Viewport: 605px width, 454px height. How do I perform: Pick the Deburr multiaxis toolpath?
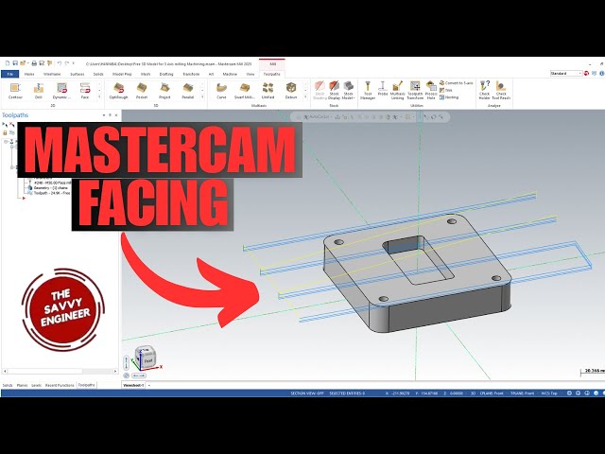tap(291, 91)
